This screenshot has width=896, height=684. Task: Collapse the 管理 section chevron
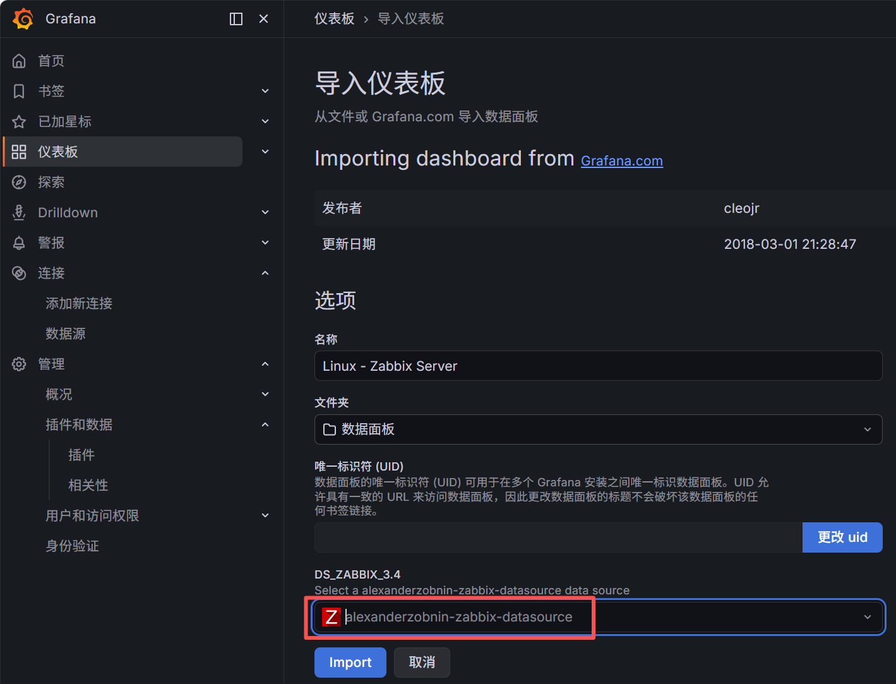(265, 364)
